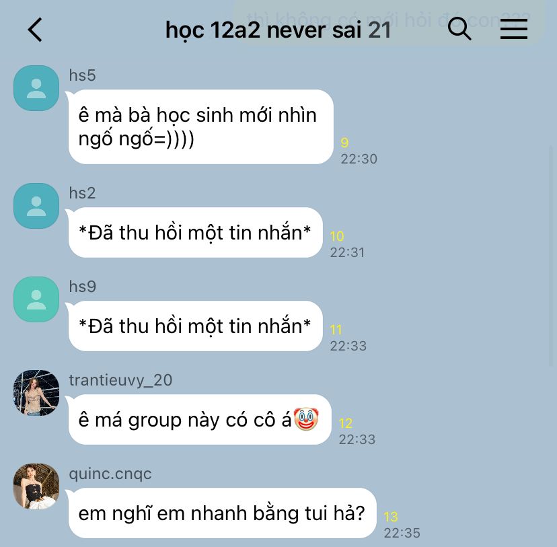
Task: Tap the username quinc.cnqc
Action: (x=110, y=474)
